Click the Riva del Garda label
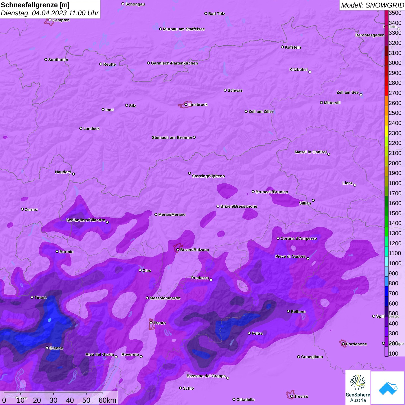This screenshot has width=405, height=405. point(100,354)
